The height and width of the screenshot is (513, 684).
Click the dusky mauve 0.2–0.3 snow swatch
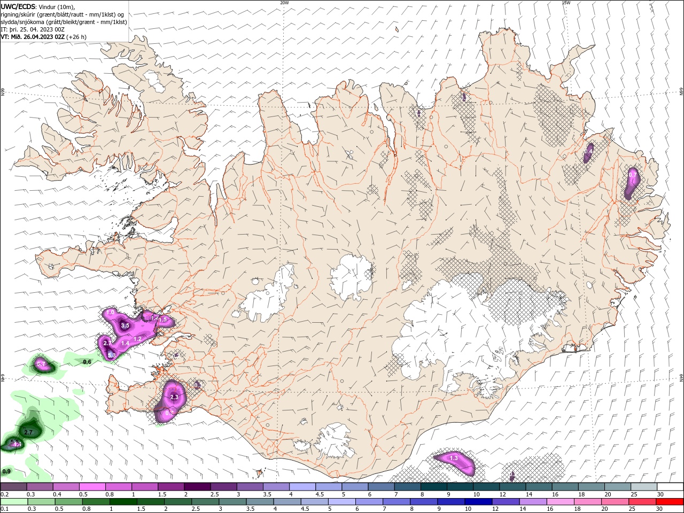tap(14, 487)
